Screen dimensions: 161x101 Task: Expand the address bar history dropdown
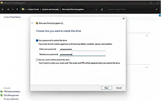(x=96, y=9)
